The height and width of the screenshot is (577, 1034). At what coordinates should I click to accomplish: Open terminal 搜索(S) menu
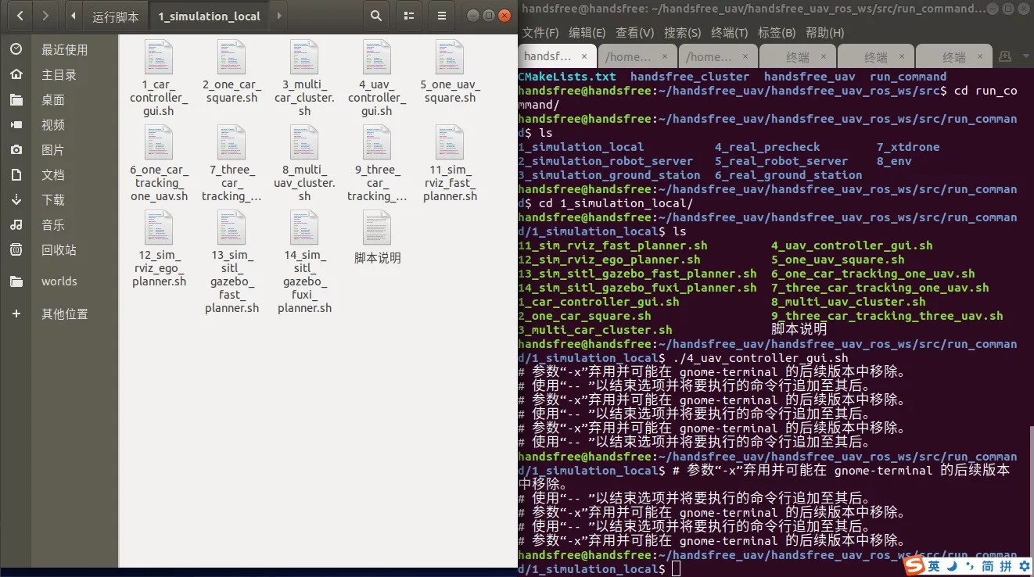[682, 33]
